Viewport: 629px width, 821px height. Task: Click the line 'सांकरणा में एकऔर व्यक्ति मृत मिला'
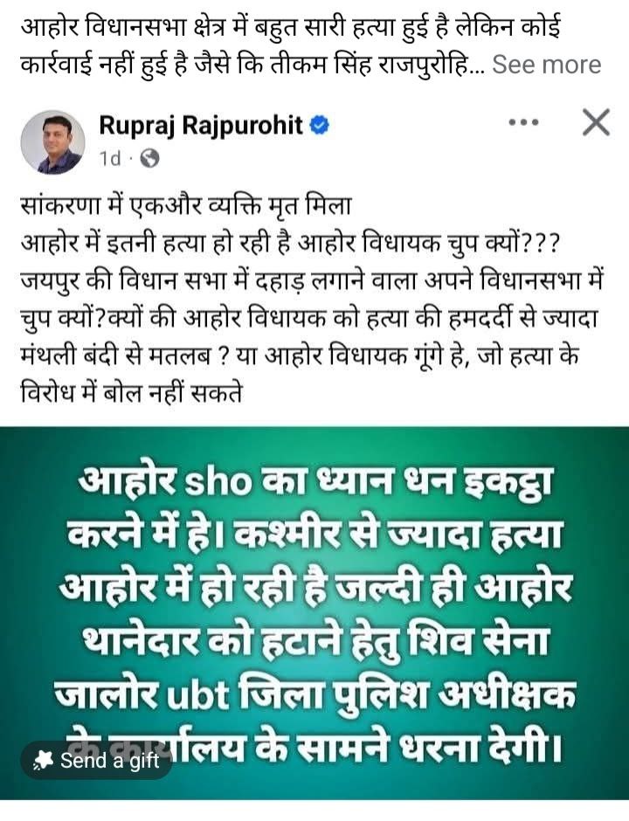(186, 205)
